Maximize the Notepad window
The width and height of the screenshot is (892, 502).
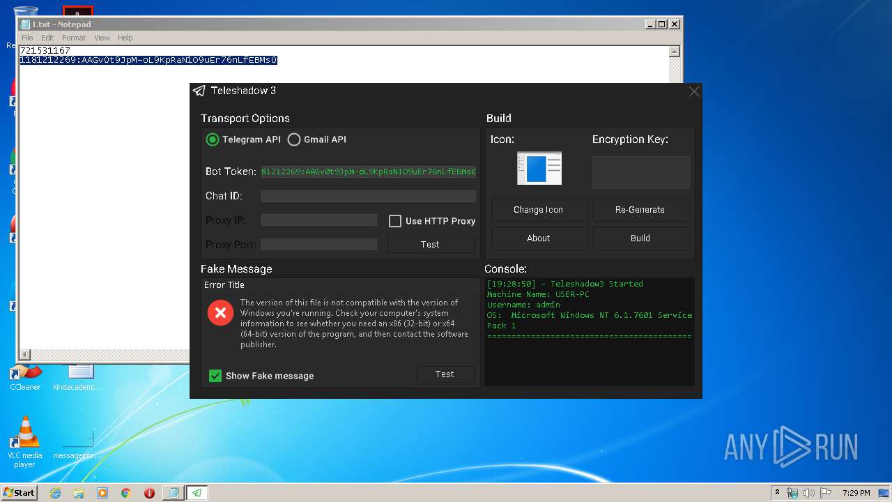pyautogui.click(x=662, y=24)
